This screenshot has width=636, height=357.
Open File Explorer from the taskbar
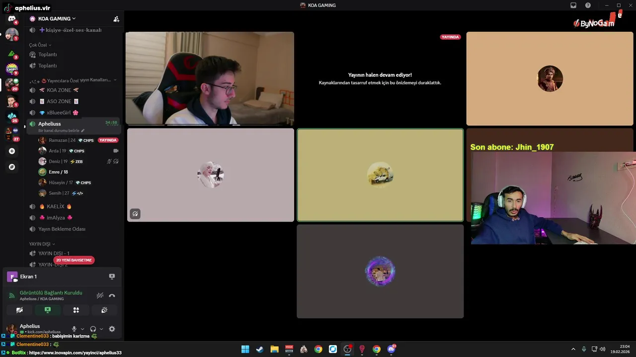274,349
